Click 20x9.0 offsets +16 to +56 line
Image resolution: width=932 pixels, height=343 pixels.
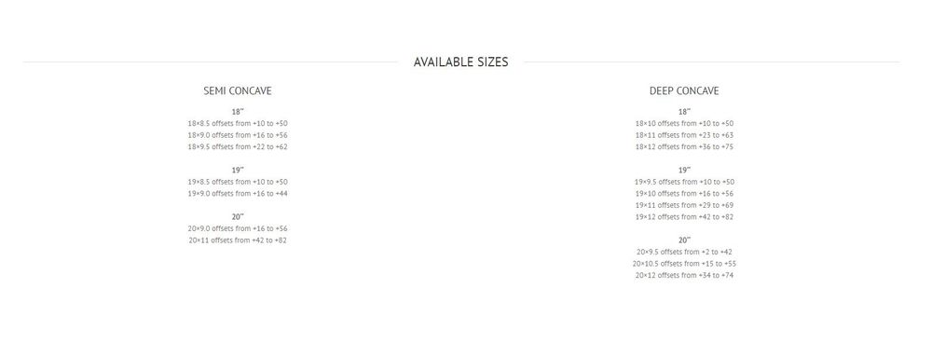pyautogui.click(x=238, y=228)
